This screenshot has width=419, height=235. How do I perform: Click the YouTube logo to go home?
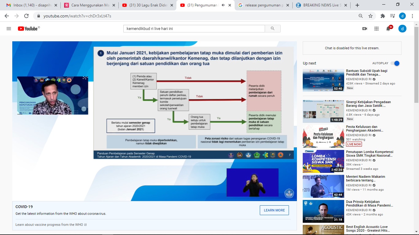(x=28, y=28)
